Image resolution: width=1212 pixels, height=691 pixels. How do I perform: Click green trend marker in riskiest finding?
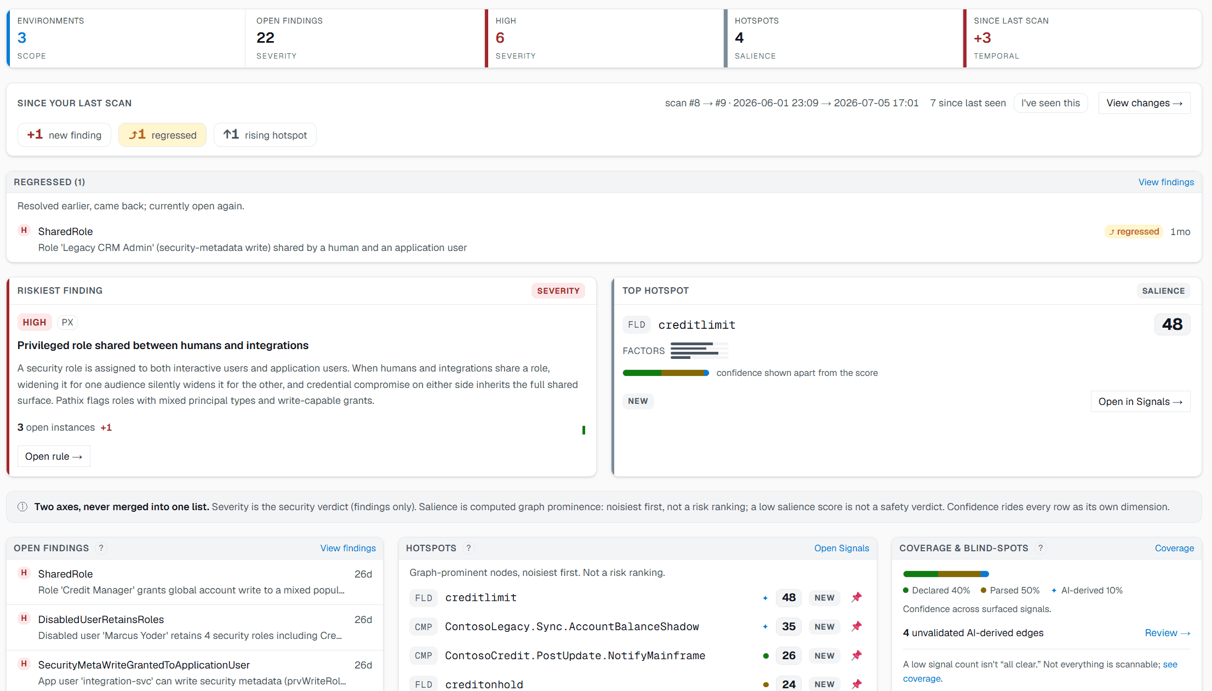[x=584, y=430]
